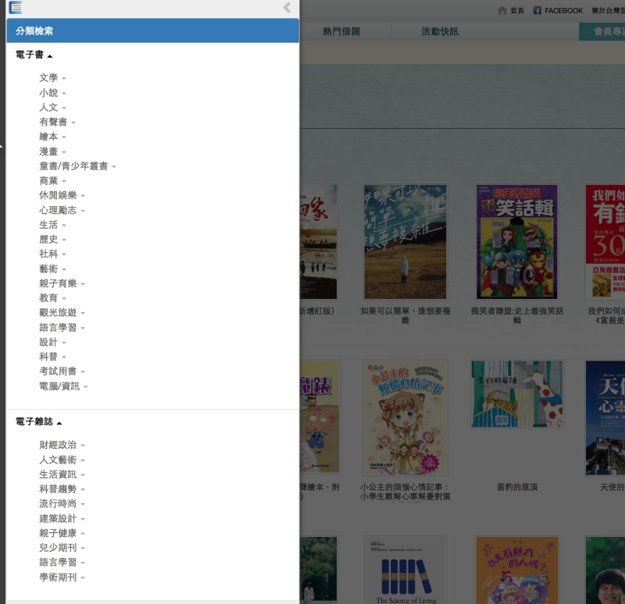Expand the 觀光旅遊 subcategory
Image resolution: width=625 pixels, height=604 pixels.
62,313
